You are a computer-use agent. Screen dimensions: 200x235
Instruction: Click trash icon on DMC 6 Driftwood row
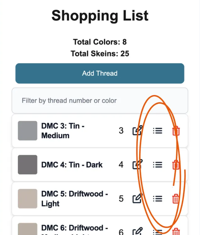[176, 232]
